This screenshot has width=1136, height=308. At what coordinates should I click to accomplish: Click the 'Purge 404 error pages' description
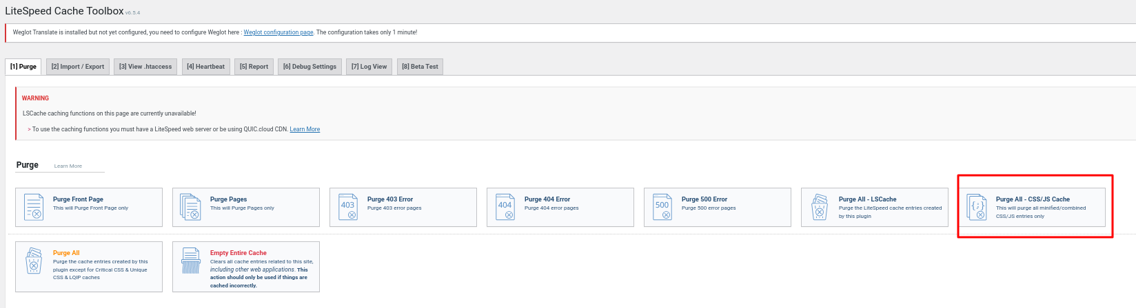coord(551,208)
